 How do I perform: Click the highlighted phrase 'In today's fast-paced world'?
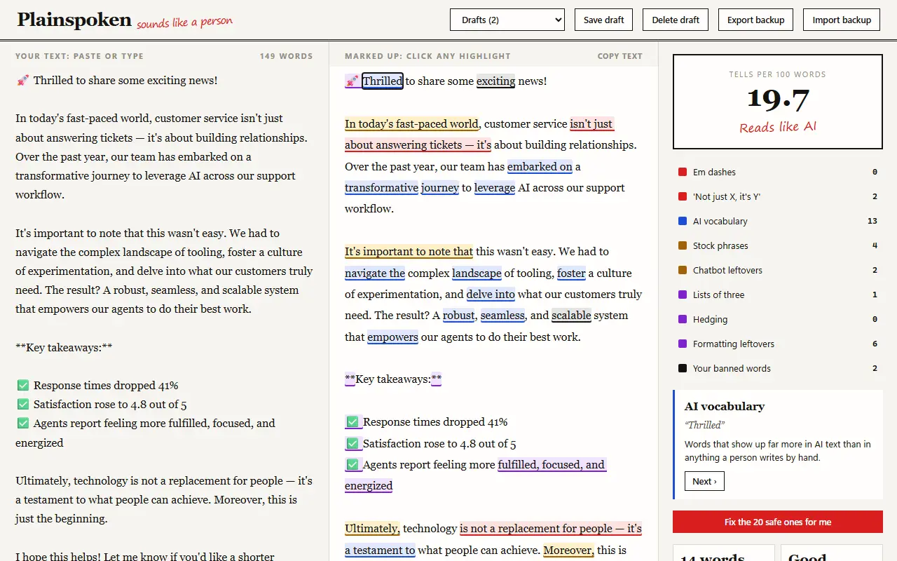(411, 124)
